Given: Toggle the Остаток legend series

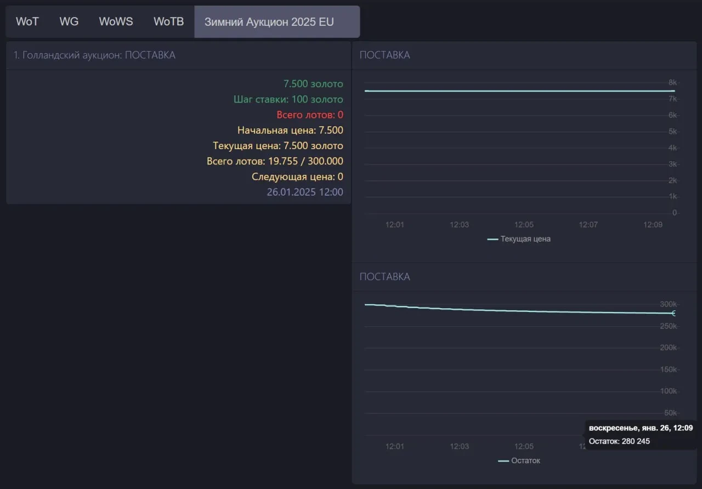Looking at the screenshot, I should 525,460.
